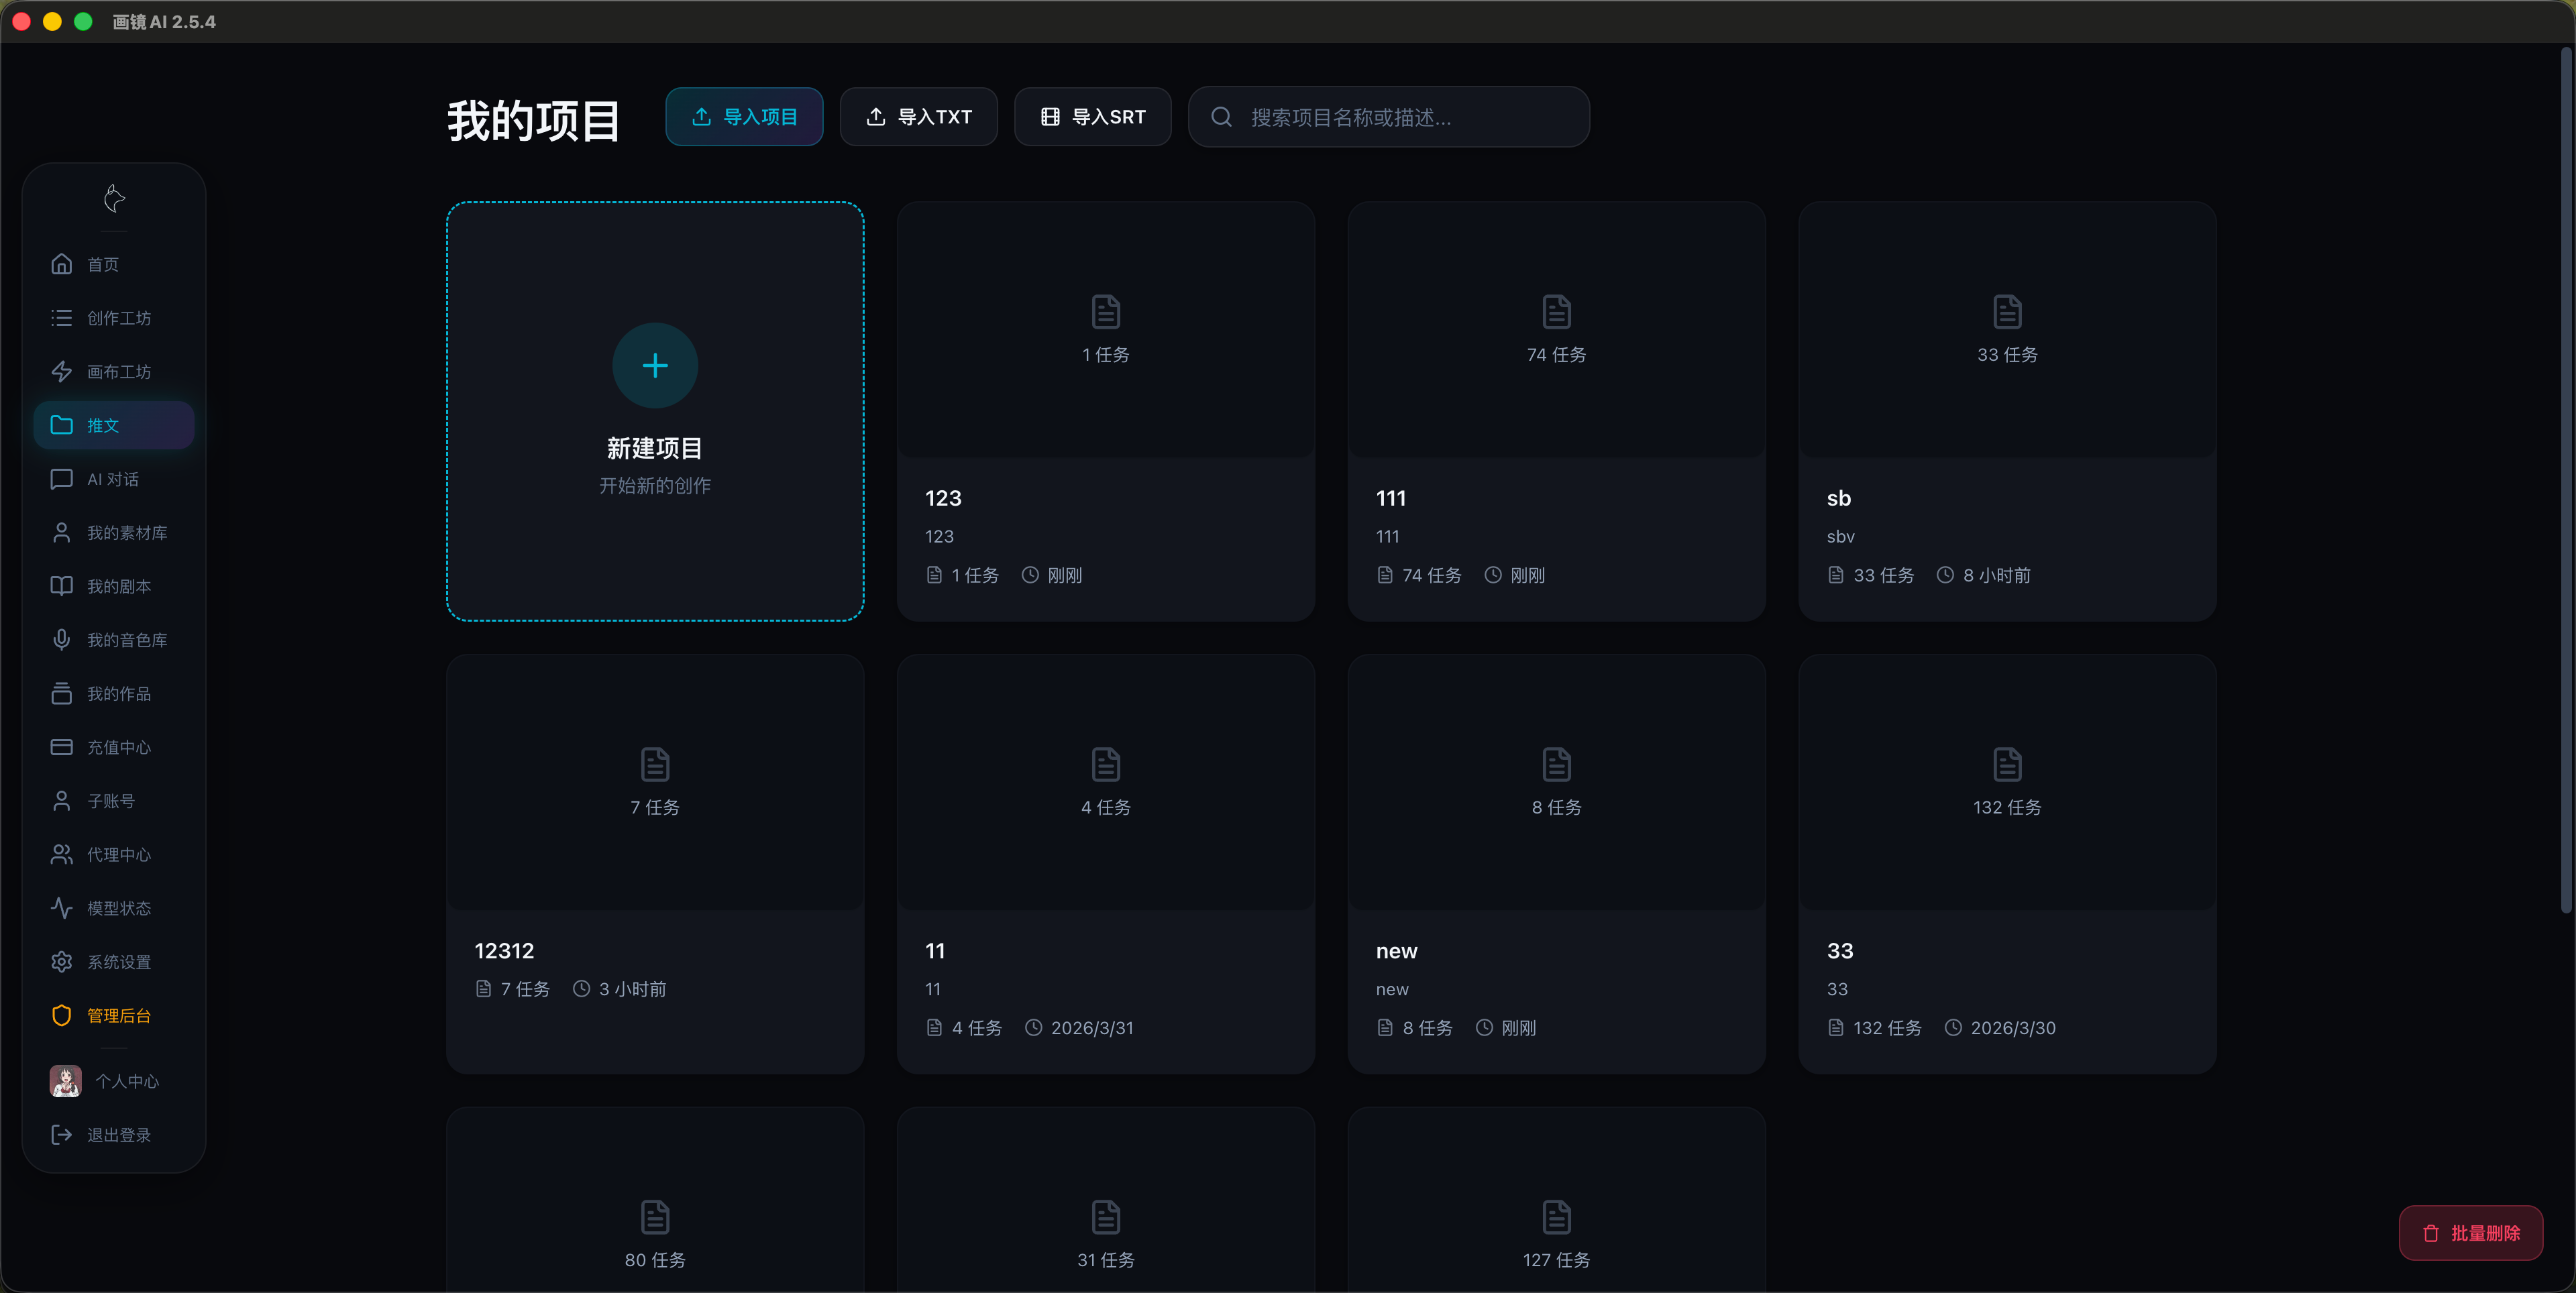Viewport: 2576px width, 1293px height.
Task: Go to 充值中心 in sidebar
Action: tap(118, 747)
